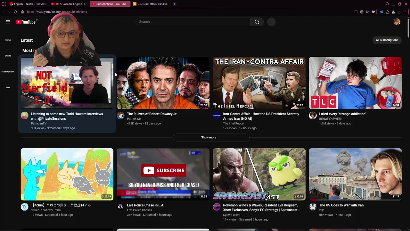
Task: Open Shorts in the YouTube sidebar
Action: coord(8,56)
